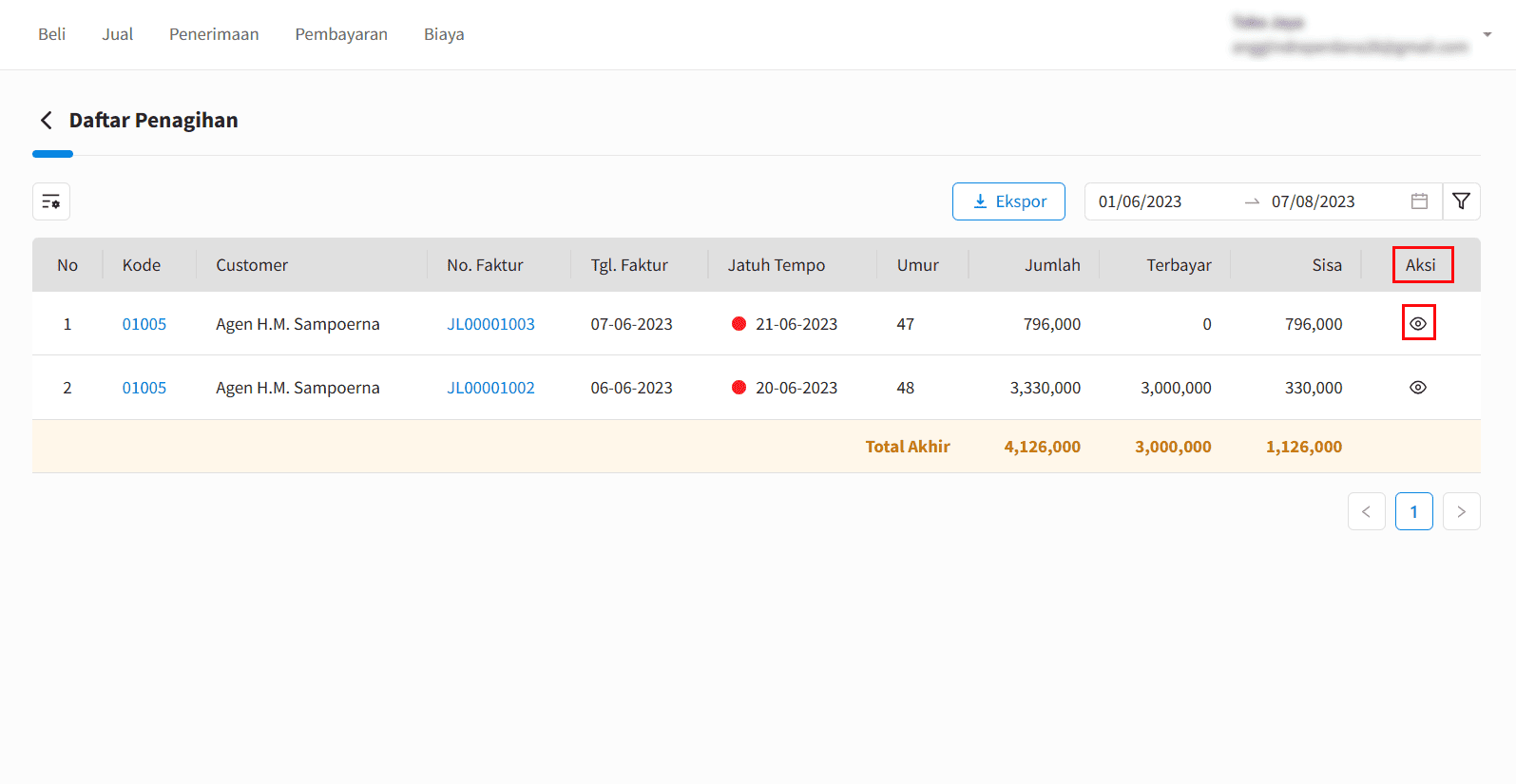The width and height of the screenshot is (1516, 784).
Task: View details of invoice JL00001003 via eye icon
Action: click(x=1418, y=323)
